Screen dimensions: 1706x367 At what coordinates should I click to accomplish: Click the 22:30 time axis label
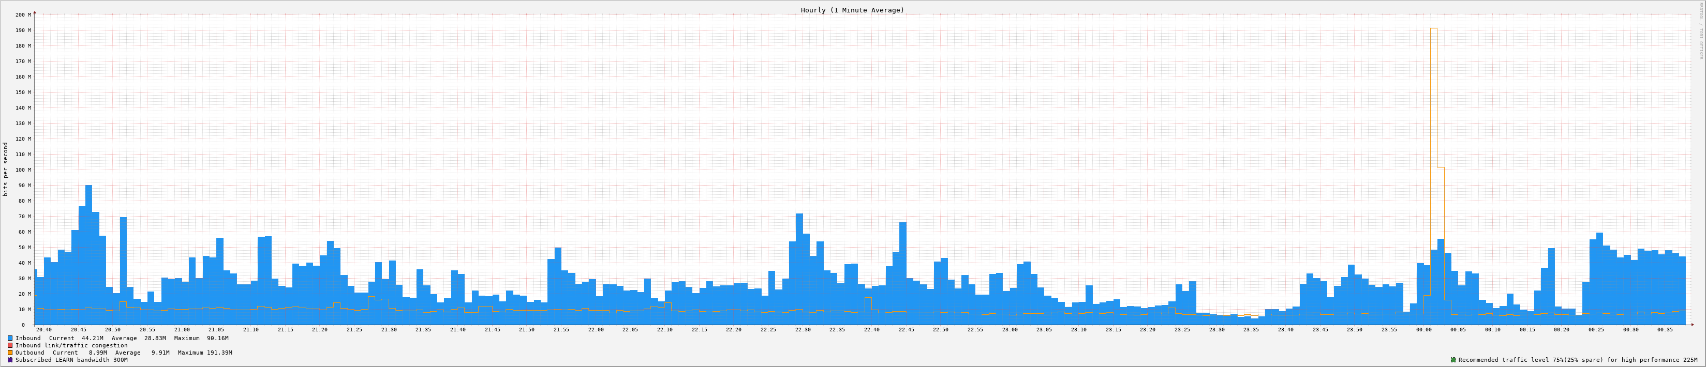click(x=802, y=329)
